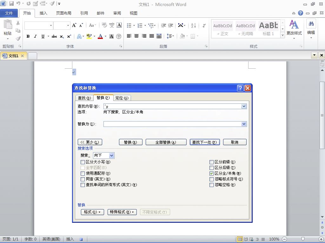Open the 搜索 direction dropdown (向下)
The width and height of the screenshot is (325, 243).
pyautogui.click(x=111, y=155)
